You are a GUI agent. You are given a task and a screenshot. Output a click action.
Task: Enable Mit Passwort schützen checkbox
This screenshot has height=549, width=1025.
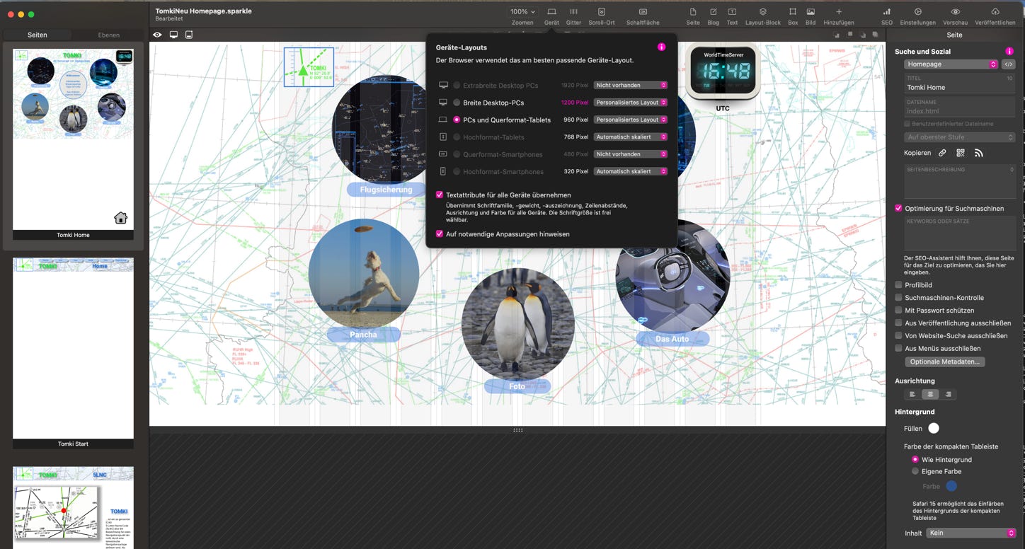coord(898,311)
